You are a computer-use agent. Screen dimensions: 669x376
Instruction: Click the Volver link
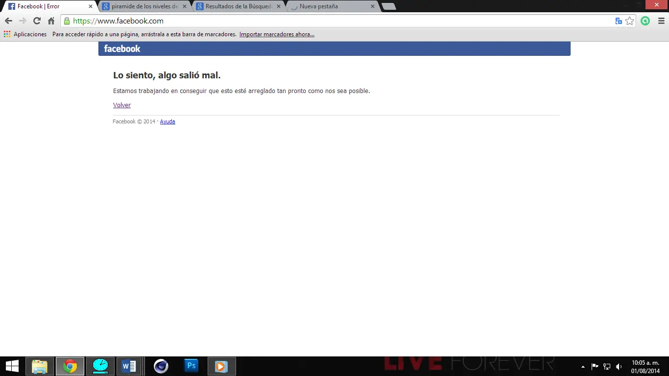click(122, 105)
